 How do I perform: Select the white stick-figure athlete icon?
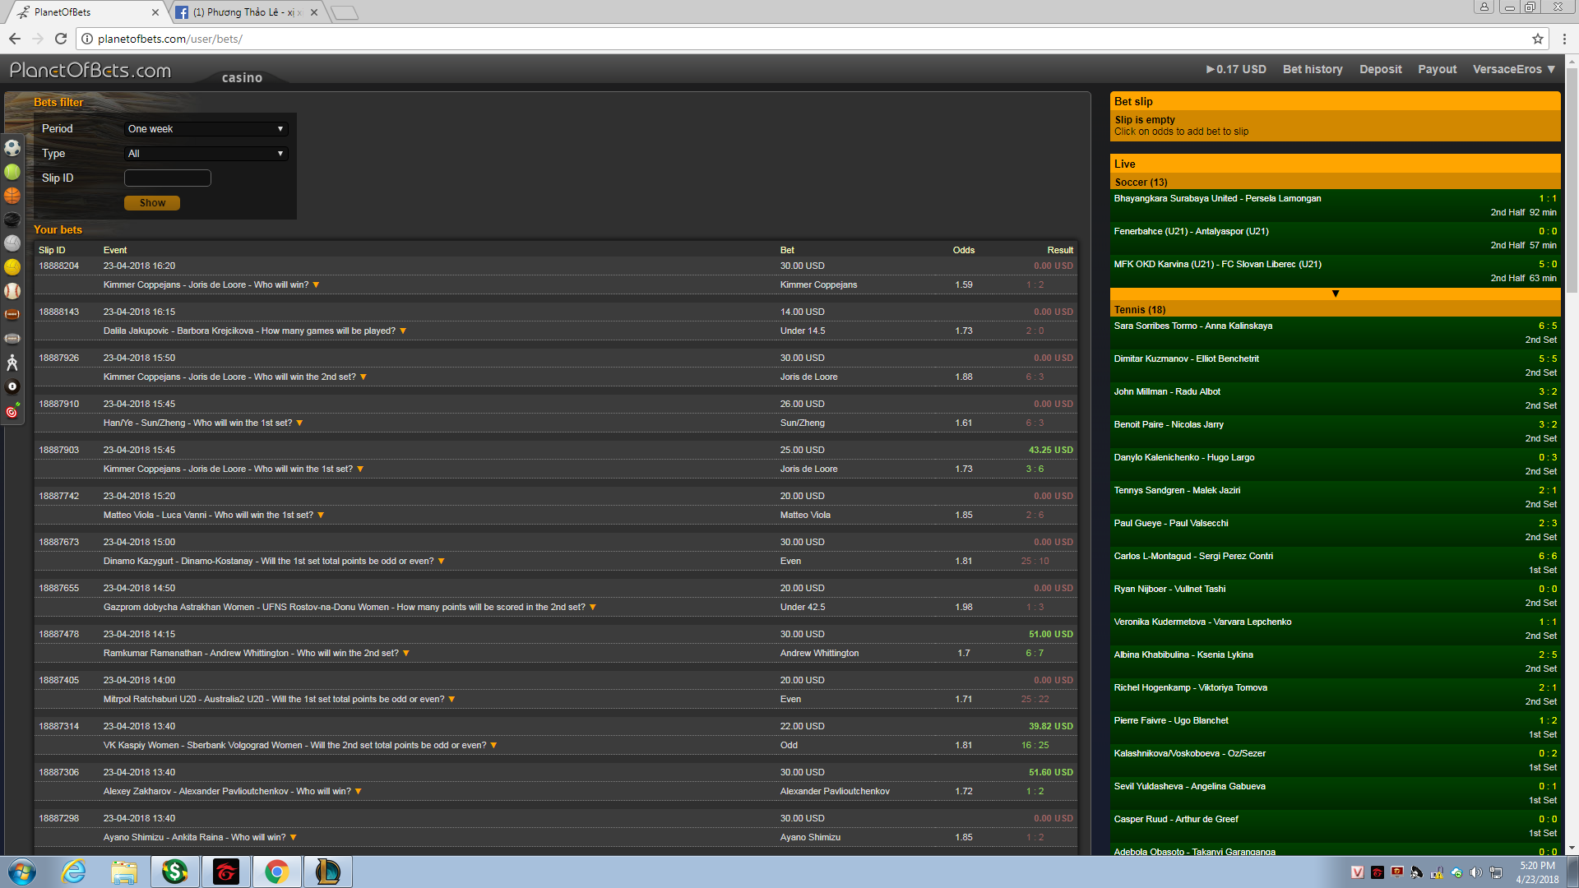(12, 363)
